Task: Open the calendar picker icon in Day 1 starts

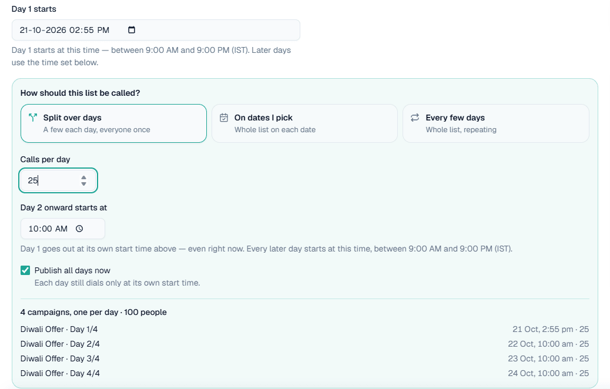Action: tap(132, 30)
